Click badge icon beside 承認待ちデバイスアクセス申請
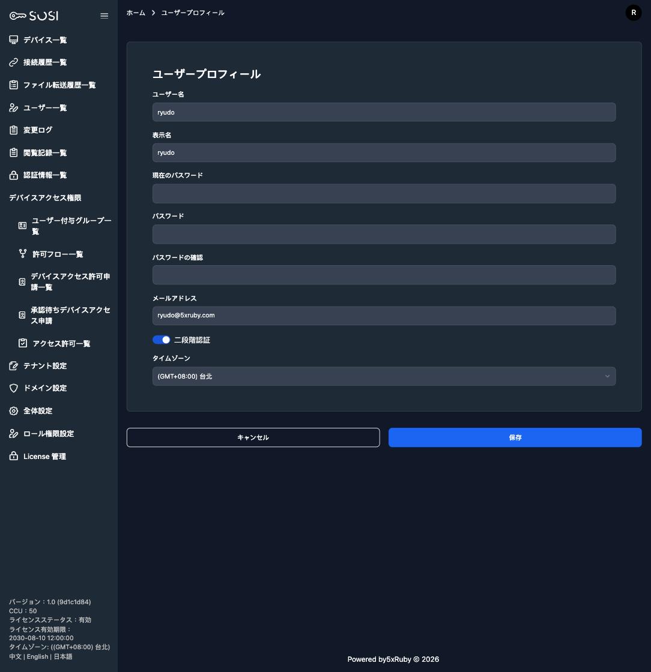The image size is (651, 672). tap(22, 315)
